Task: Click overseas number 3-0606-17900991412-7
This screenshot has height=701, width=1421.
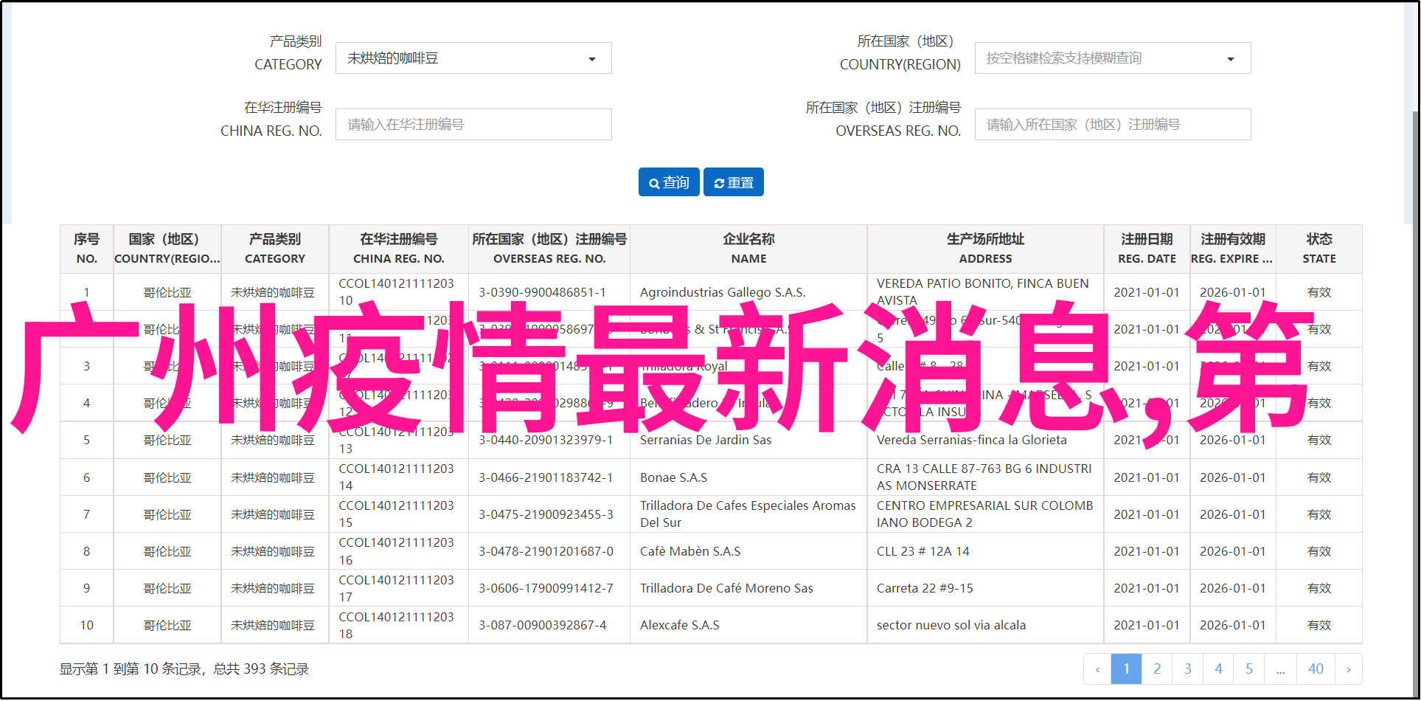Action: [546, 588]
